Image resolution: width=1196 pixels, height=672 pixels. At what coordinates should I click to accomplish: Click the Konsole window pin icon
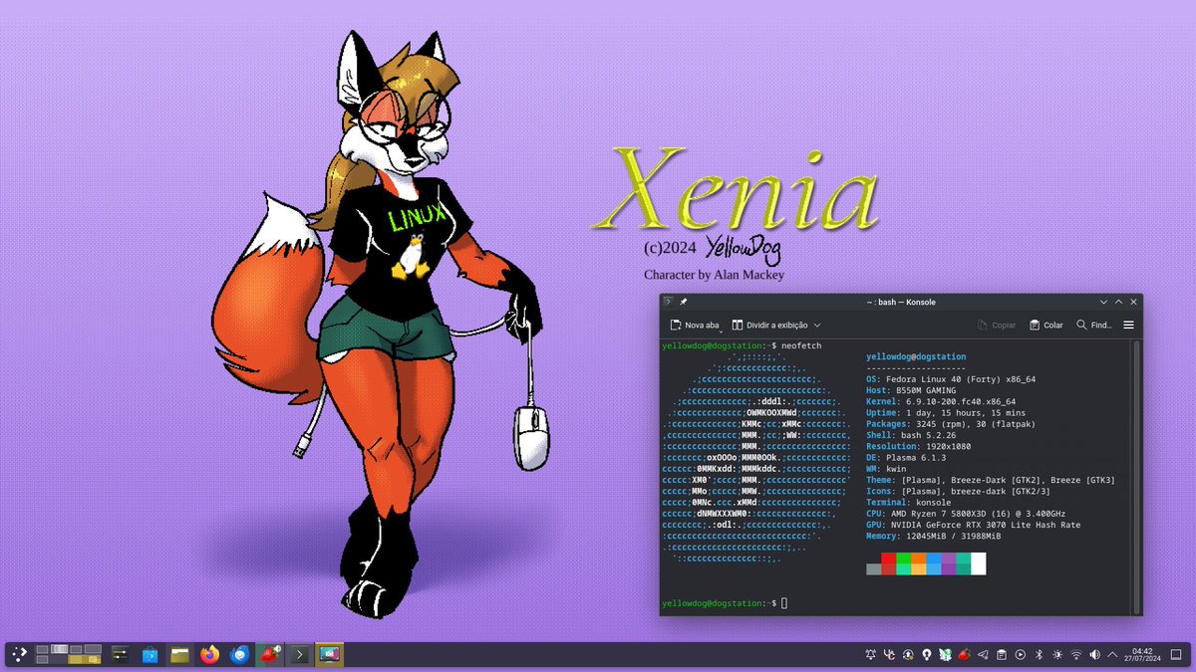tap(684, 302)
